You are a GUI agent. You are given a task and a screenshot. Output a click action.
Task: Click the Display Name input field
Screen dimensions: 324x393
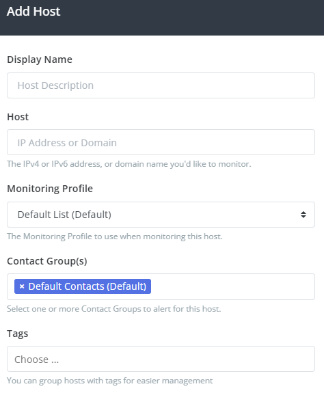coord(161,85)
